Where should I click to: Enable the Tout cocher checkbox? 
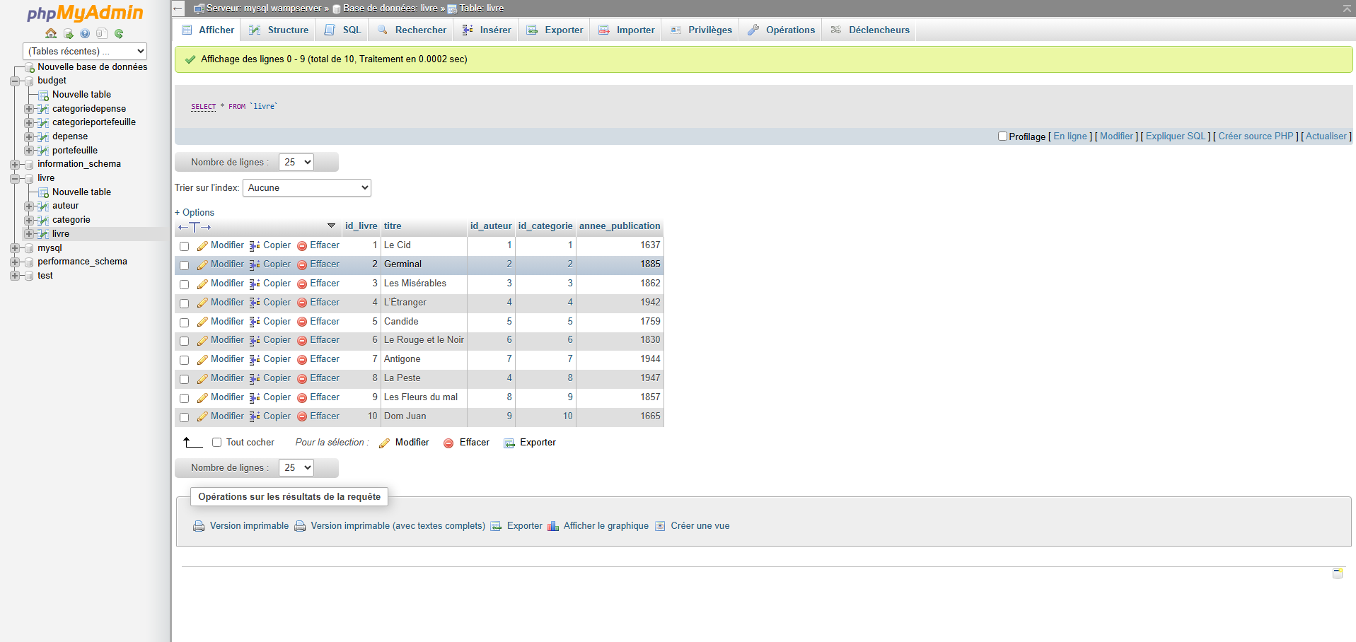(216, 442)
